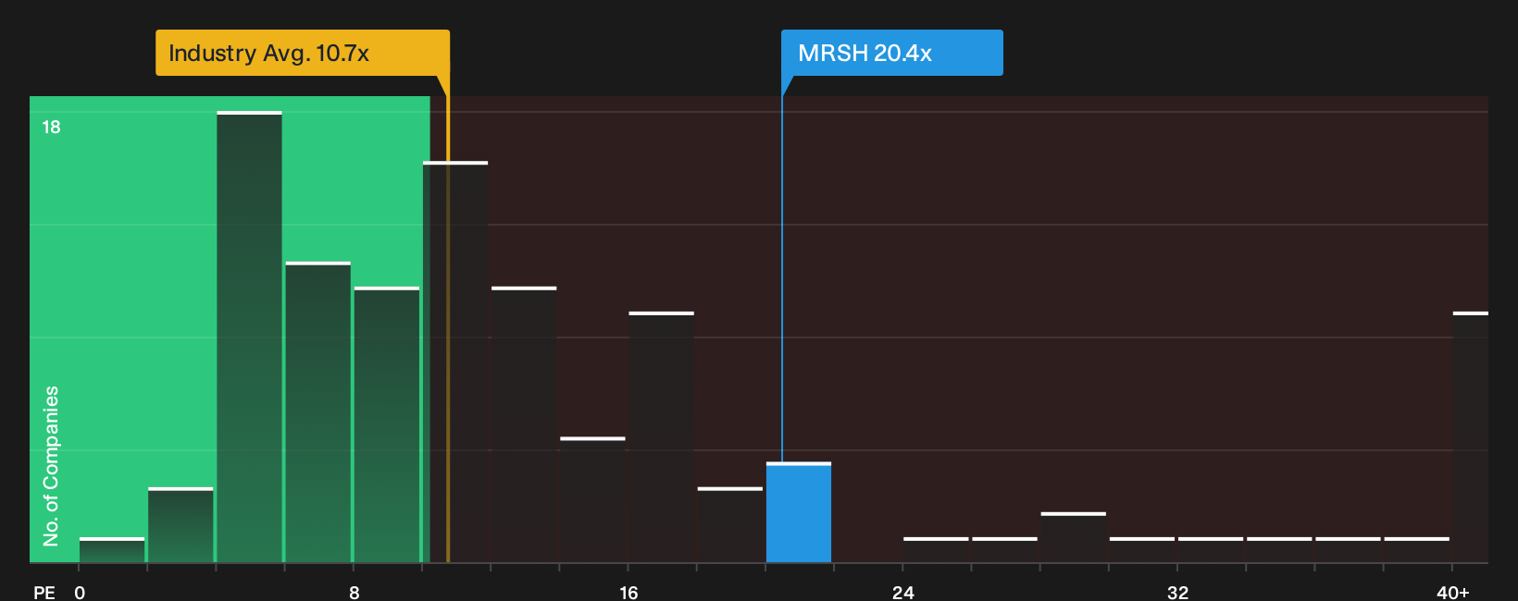
Task: Click the y-axis value 18
Action: click(51, 127)
